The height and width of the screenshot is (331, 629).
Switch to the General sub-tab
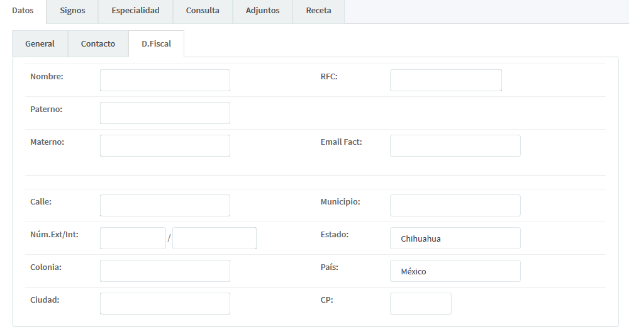coord(40,44)
